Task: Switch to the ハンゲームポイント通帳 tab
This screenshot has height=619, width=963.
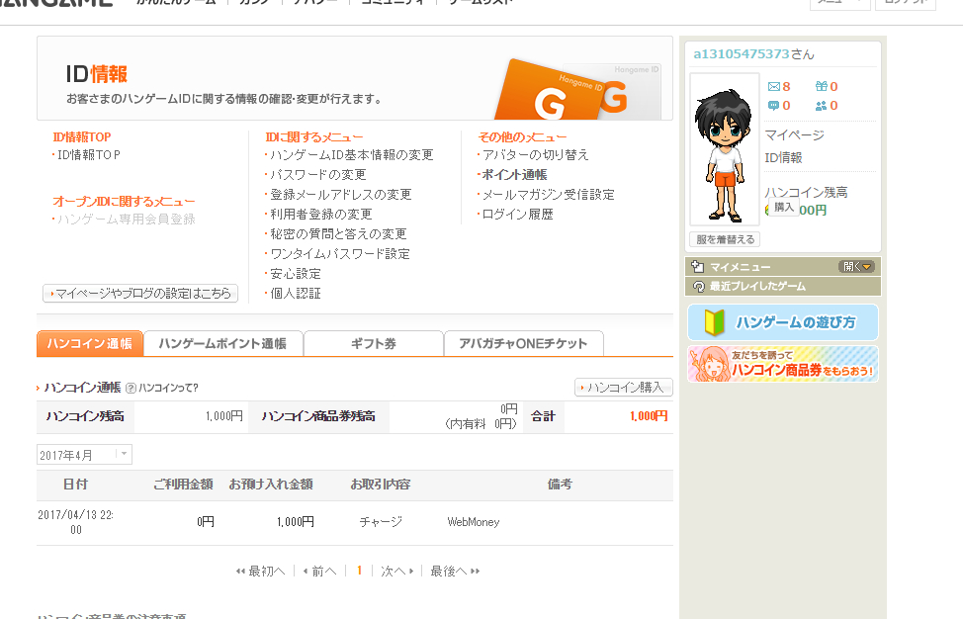Action: 222,343
